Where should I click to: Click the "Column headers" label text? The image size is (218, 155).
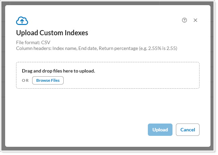(34, 48)
